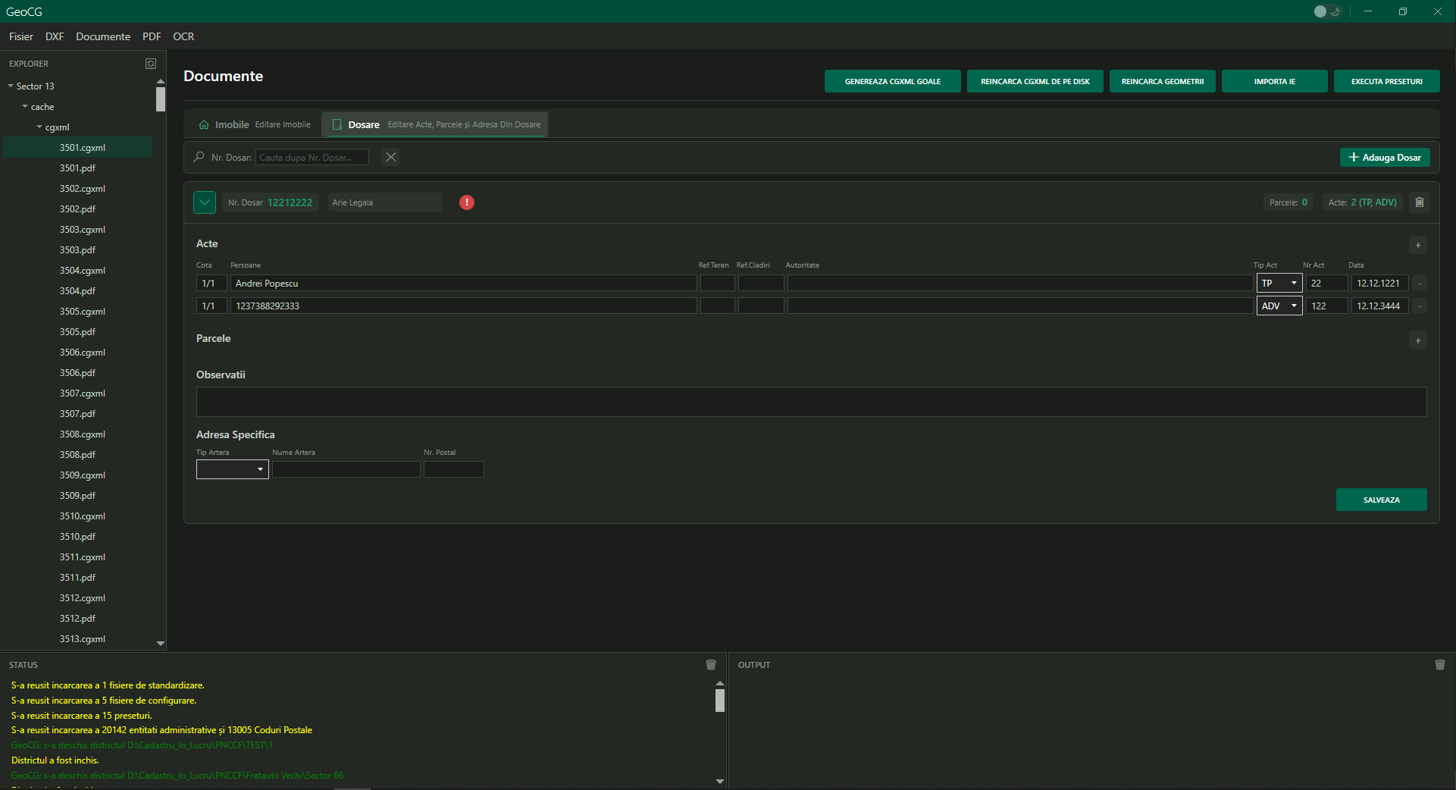
Task: Remove the Andrei Popescu act row
Action: click(1420, 284)
